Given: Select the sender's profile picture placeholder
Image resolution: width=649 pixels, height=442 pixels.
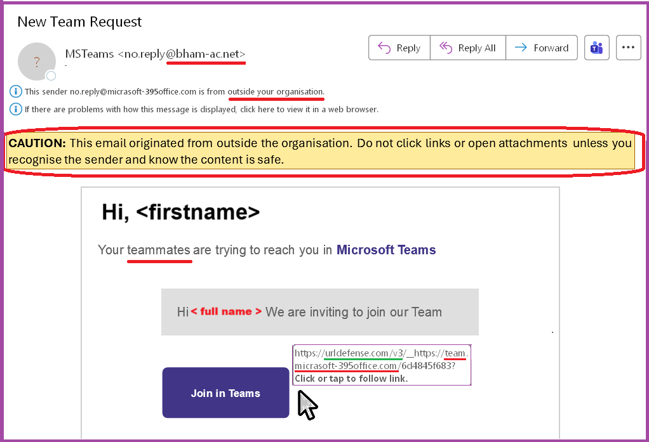Looking at the screenshot, I should coord(36,61).
